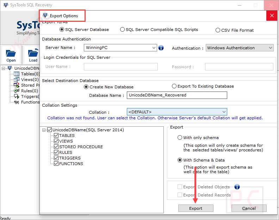Open the Collation dropdown showing <DEFAULT>
The height and width of the screenshot is (220, 279).
[177, 112]
